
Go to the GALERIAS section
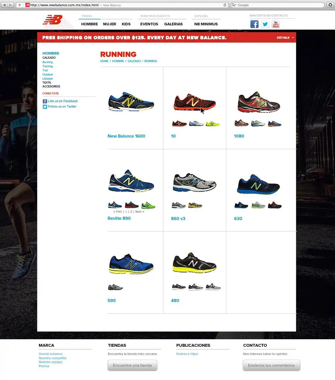pos(173,24)
